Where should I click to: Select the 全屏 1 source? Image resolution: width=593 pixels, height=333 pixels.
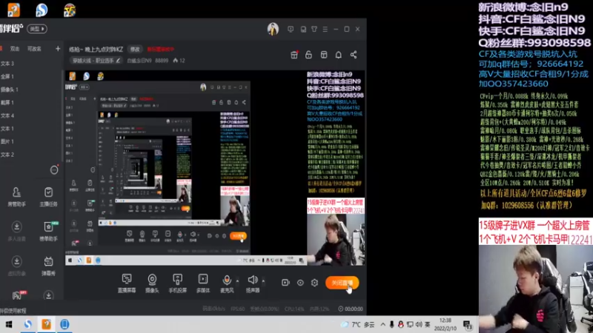7,76
